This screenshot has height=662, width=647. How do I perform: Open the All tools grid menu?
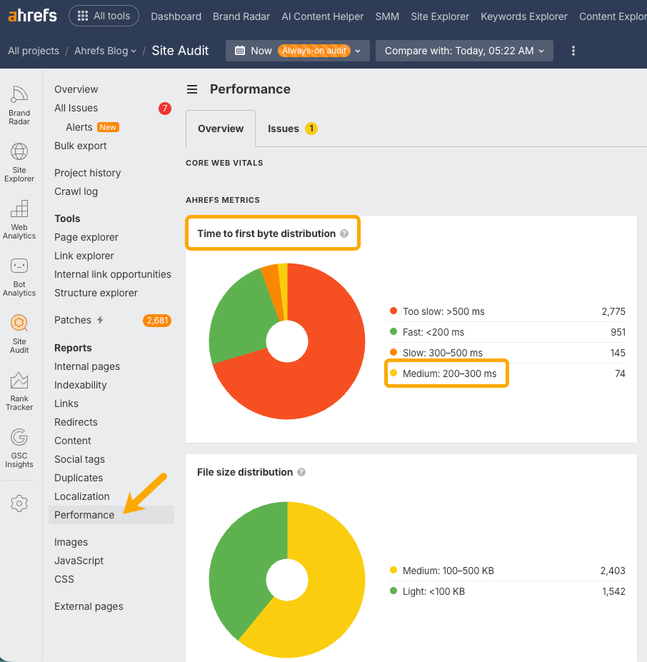click(104, 16)
